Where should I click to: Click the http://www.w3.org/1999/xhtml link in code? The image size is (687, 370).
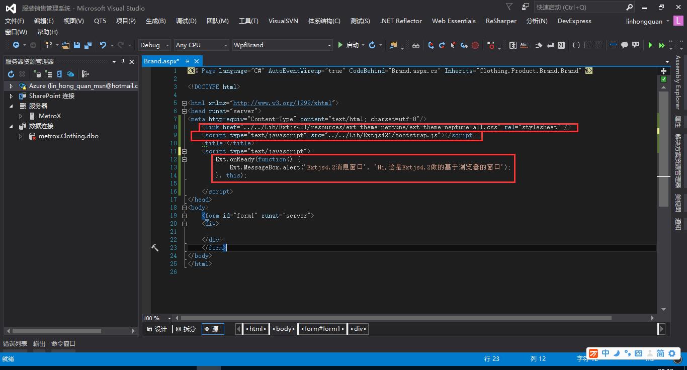283,103
